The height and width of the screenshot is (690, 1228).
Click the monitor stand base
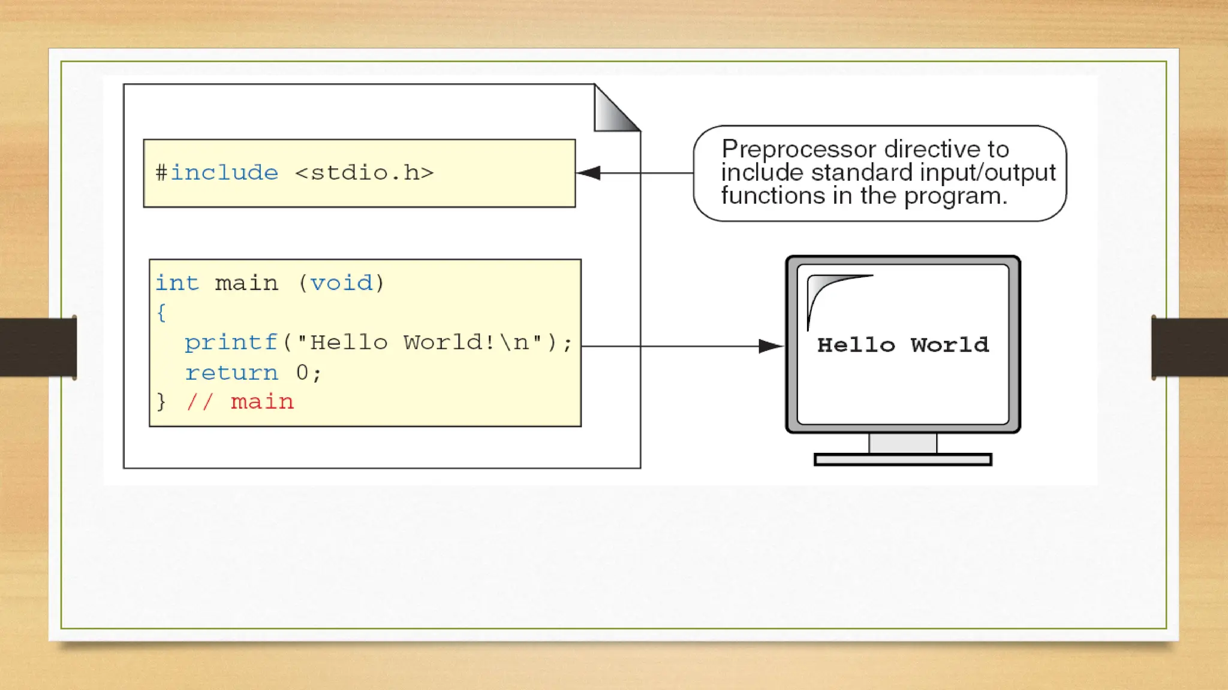pyautogui.click(x=902, y=459)
